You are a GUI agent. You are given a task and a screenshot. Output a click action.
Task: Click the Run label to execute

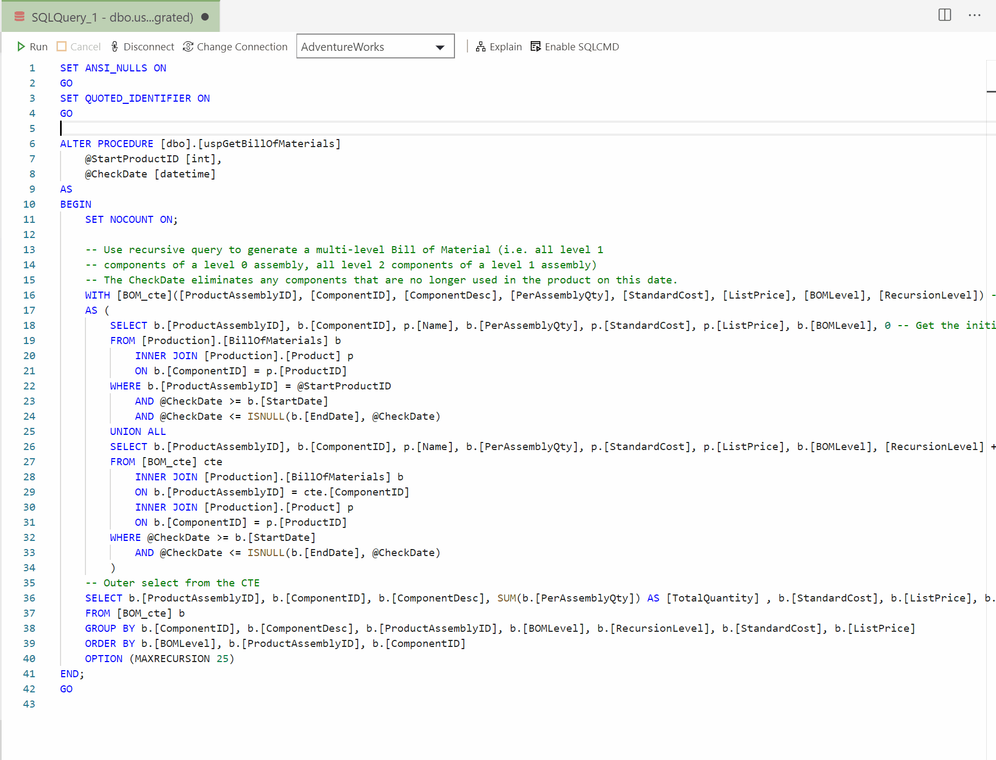click(38, 47)
